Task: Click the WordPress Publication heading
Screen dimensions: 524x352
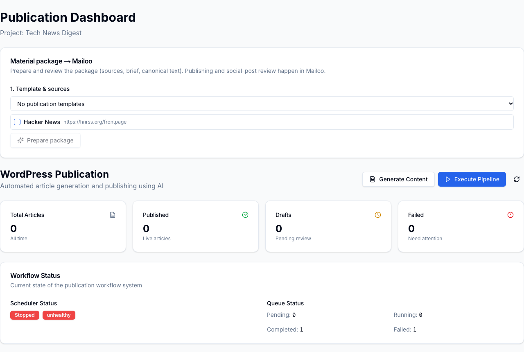Action: pos(54,174)
